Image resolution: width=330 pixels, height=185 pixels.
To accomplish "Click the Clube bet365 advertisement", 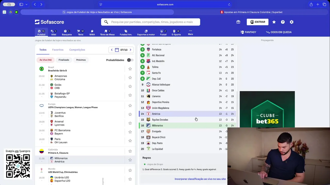I will tap(267, 109).
